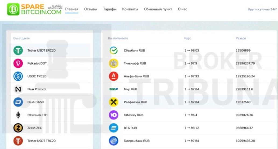Click the reserve value 22839111.6
This screenshot has width=278, height=149.
244,89
